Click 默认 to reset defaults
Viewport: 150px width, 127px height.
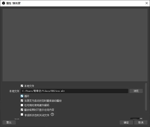point(9,123)
